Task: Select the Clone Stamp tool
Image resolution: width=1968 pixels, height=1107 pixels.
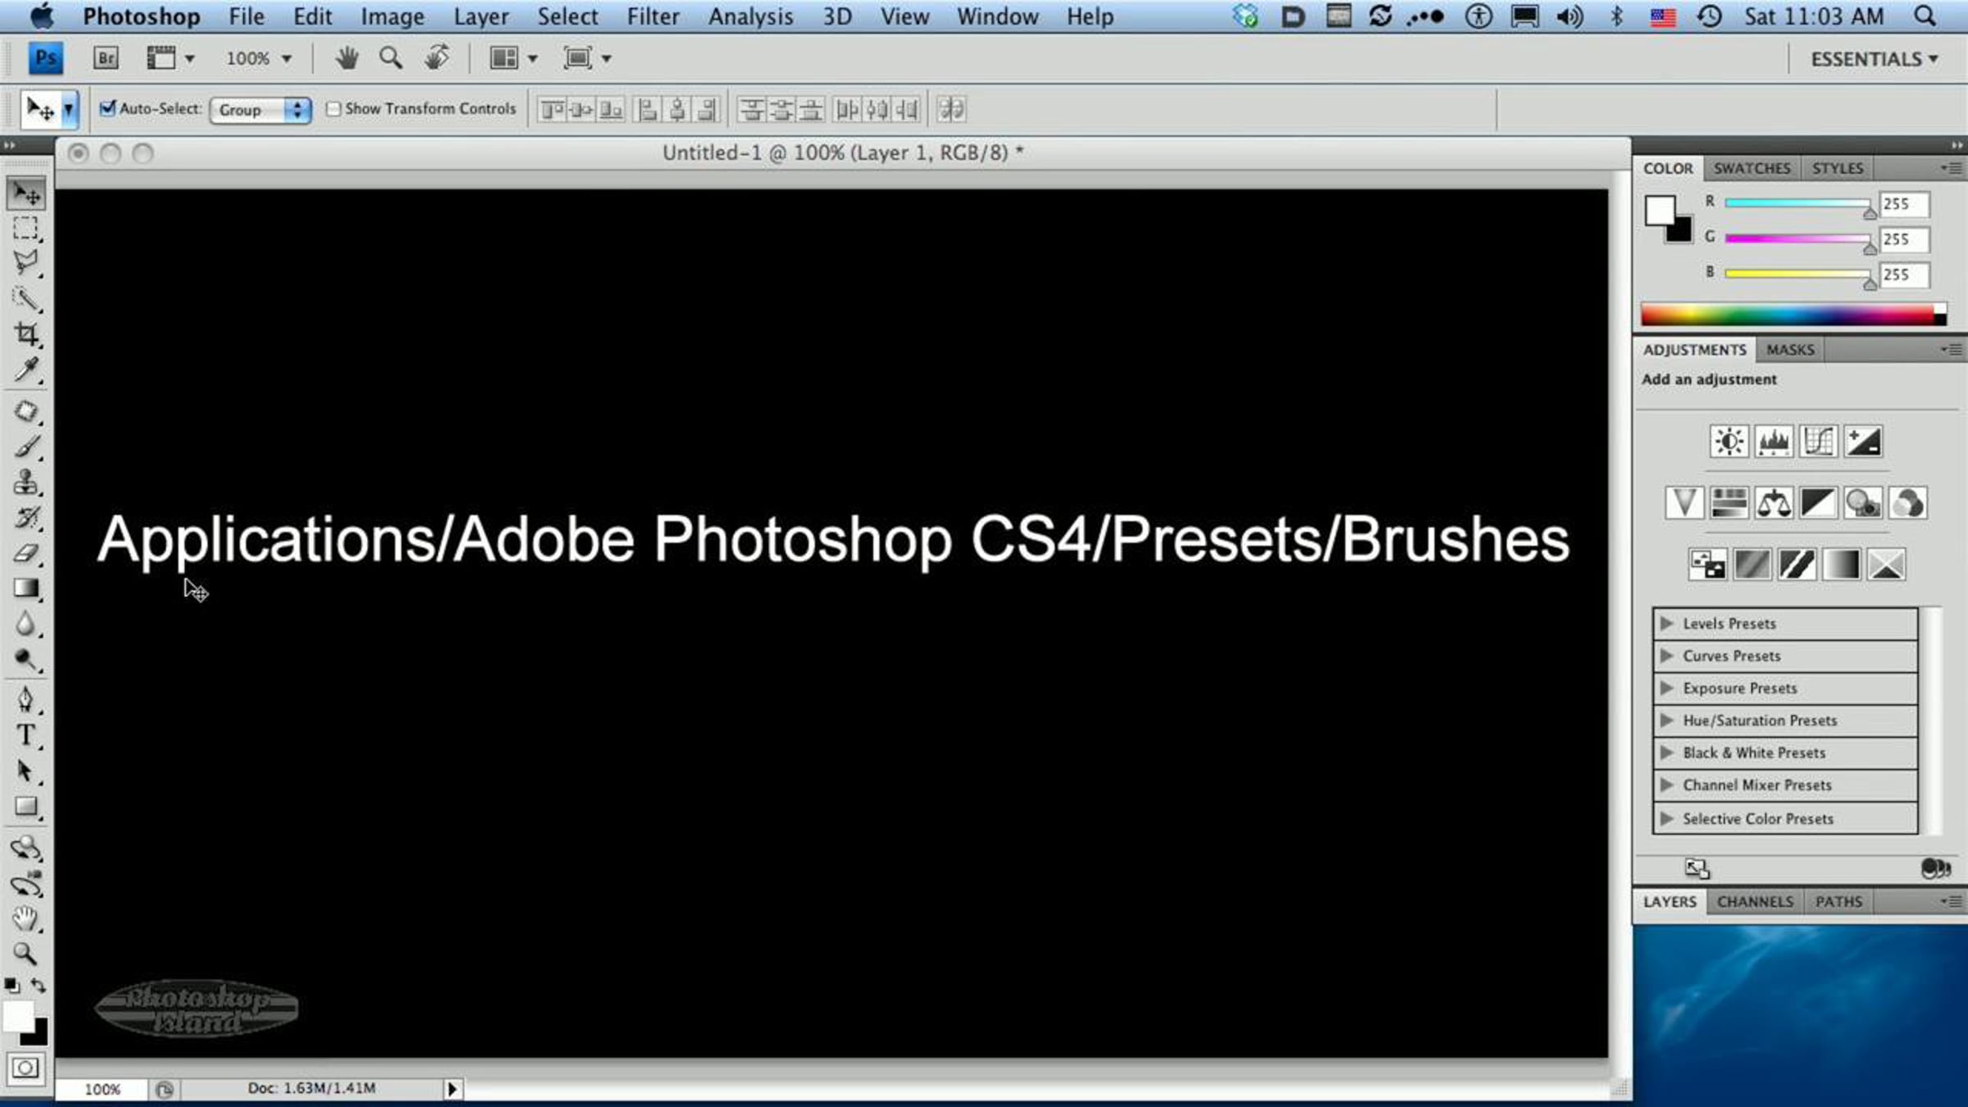Action: [x=26, y=482]
